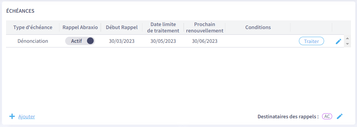Open the Ajouter link
The image size is (357, 127).
(27, 117)
